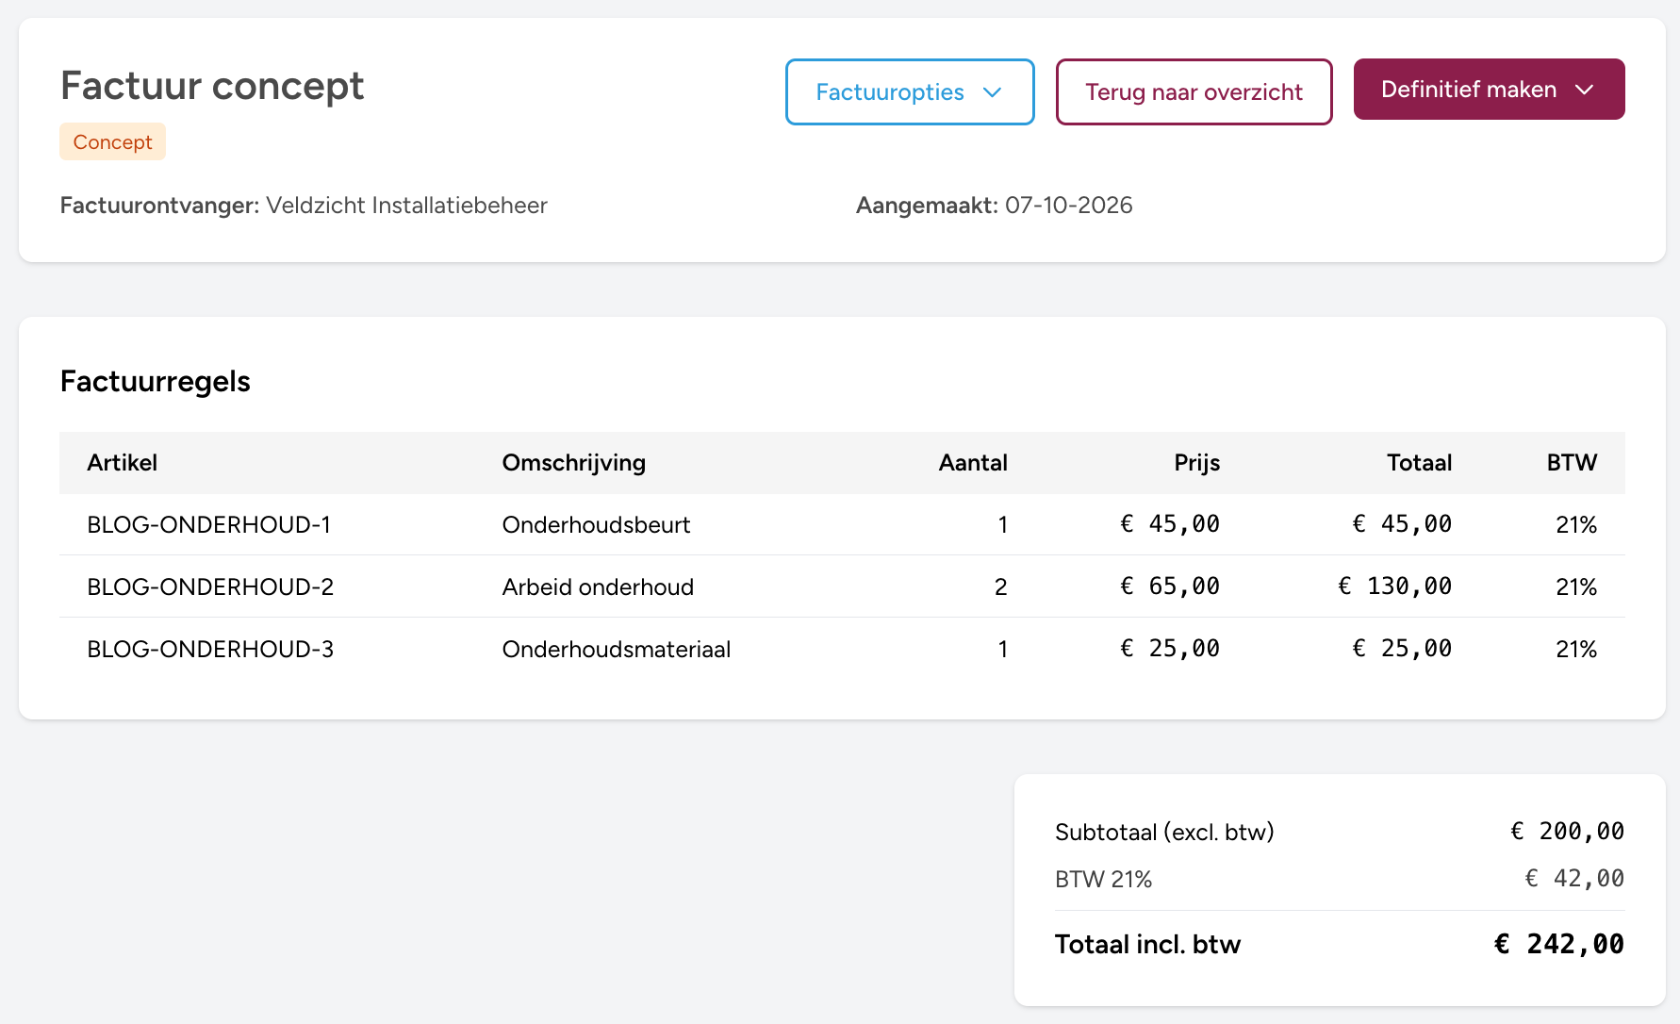Click the line total of Onderhoudsmateriaal row
The width and height of the screenshot is (1680, 1024).
[1402, 649]
